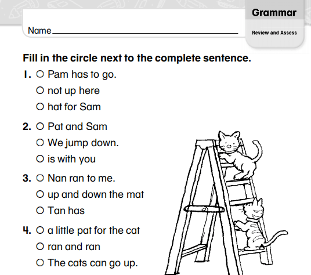Choose the circle for 'Pat and Sam'
This screenshot has width=311, height=275.
tap(40, 126)
